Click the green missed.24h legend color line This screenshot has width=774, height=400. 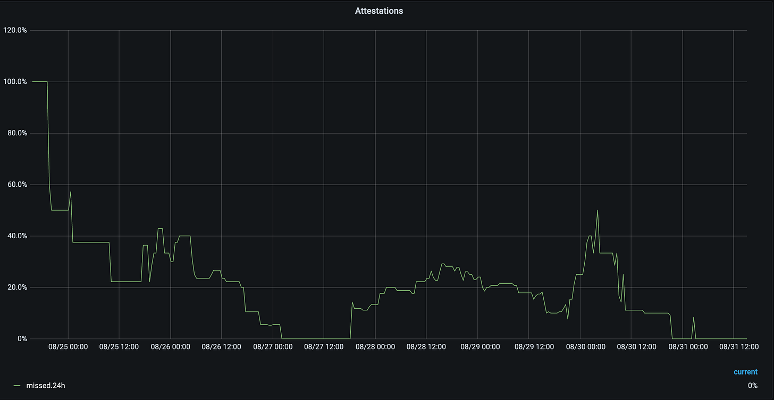coord(18,386)
